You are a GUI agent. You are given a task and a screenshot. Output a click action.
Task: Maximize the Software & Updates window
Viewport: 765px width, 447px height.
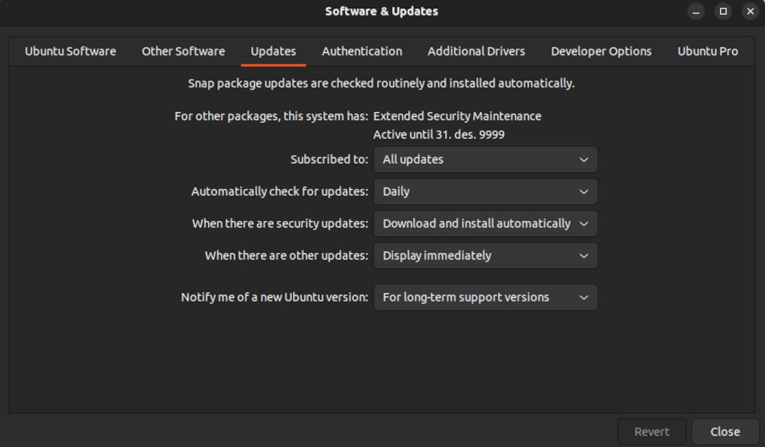click(722, 11)
